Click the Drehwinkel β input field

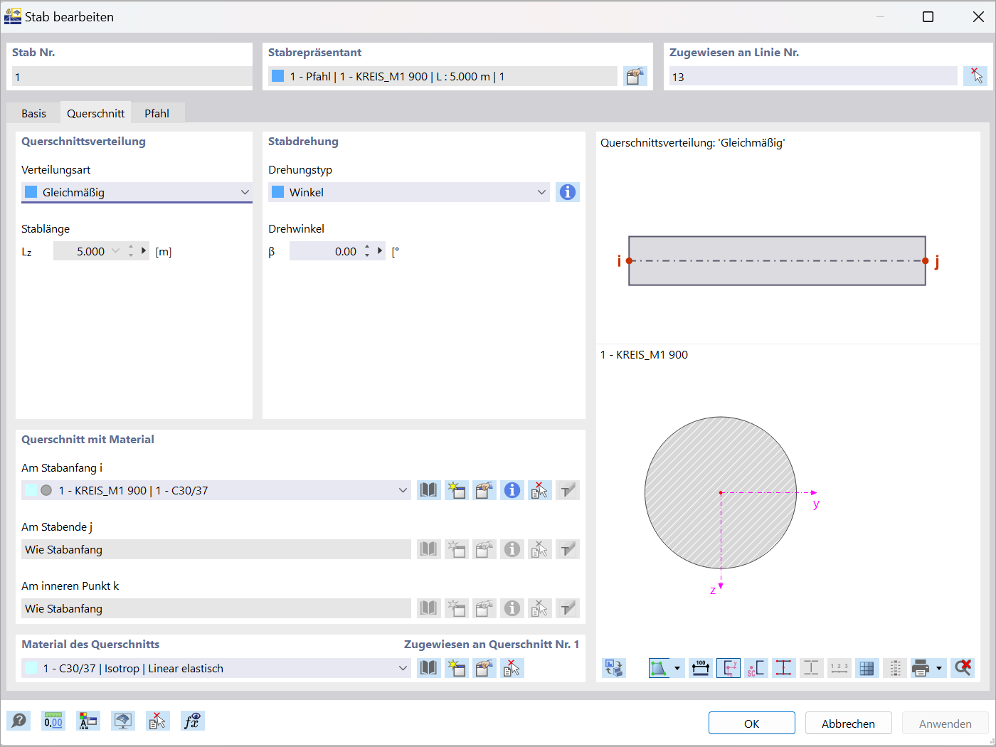click(325, 251)
